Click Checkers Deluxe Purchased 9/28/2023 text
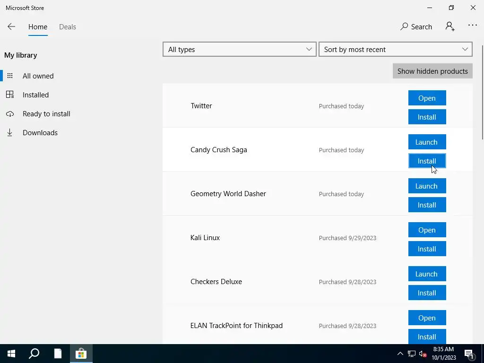484x363 pixels. 347,282
